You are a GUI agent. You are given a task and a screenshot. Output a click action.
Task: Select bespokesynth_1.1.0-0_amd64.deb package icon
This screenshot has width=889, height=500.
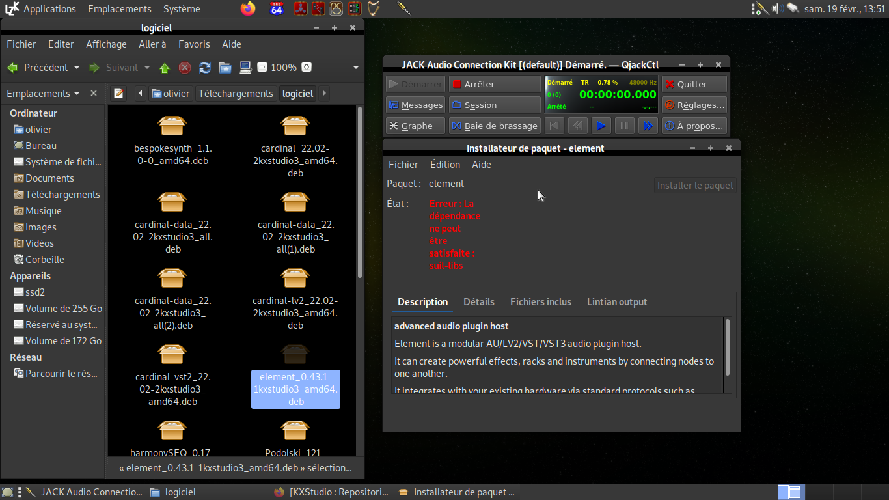pos(172,126)
